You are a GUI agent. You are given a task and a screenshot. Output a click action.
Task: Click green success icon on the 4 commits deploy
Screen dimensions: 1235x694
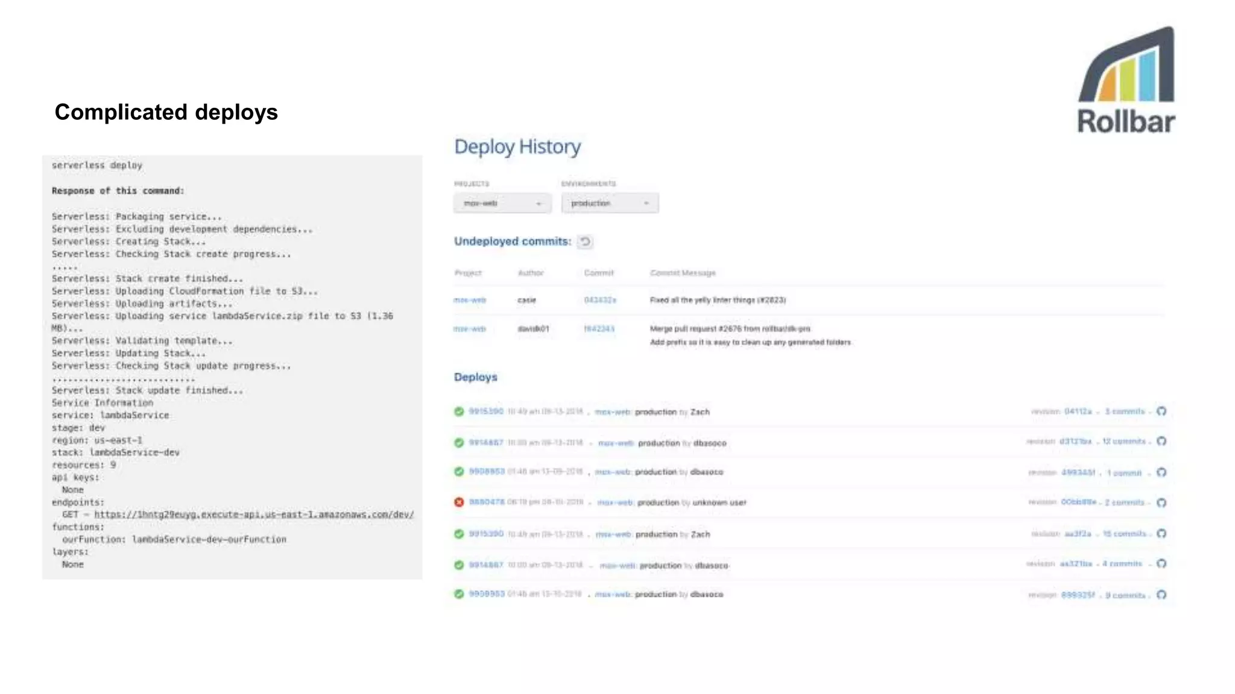pyautogui.click(x=459, y=565)
